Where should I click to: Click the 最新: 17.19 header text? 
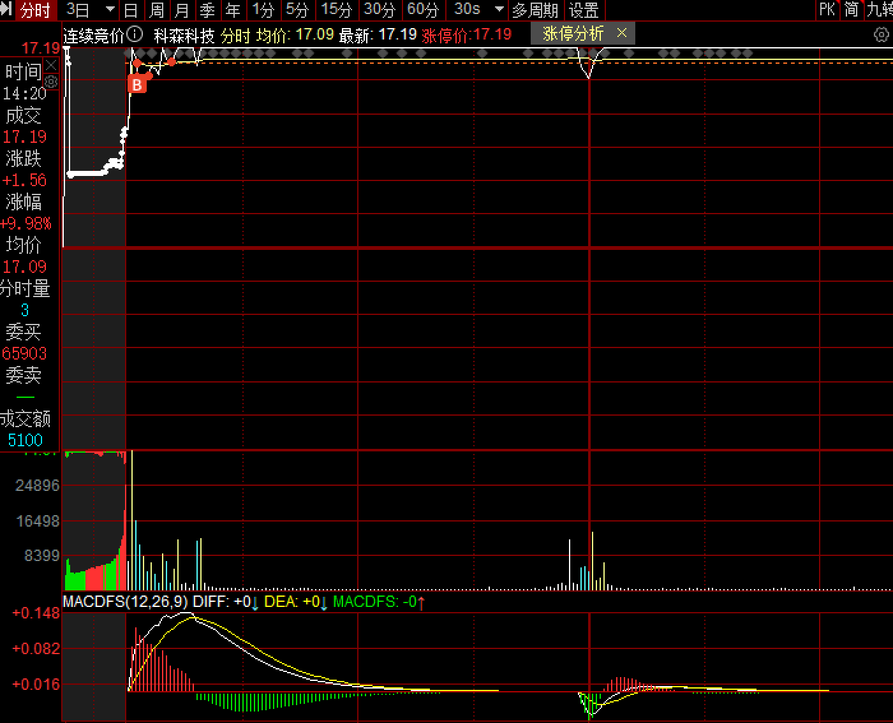tap(378, 34)
